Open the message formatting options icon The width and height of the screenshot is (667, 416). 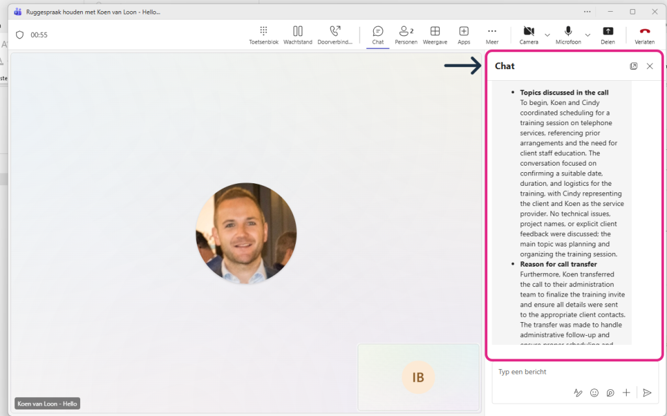point(578,393)
